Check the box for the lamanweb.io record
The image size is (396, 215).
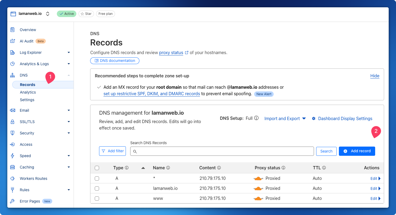[97, 188]
